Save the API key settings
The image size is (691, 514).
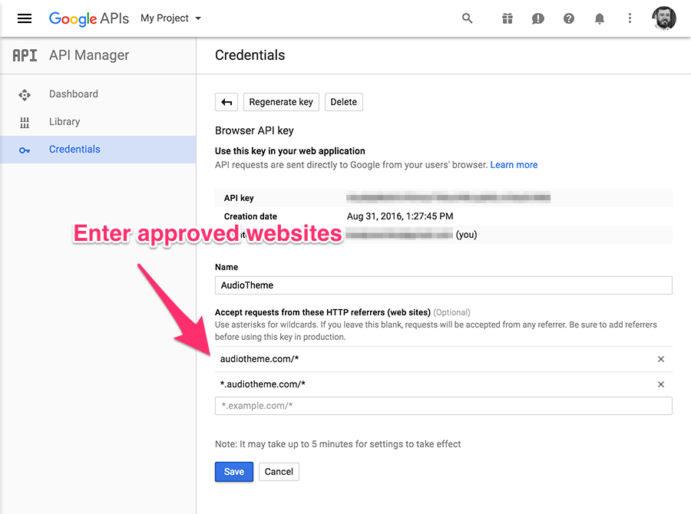click(x=233, y=472)
